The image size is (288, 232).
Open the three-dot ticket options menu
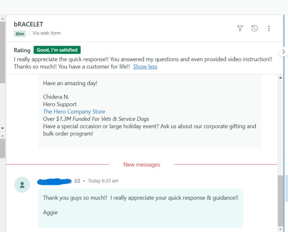(269, 28)
